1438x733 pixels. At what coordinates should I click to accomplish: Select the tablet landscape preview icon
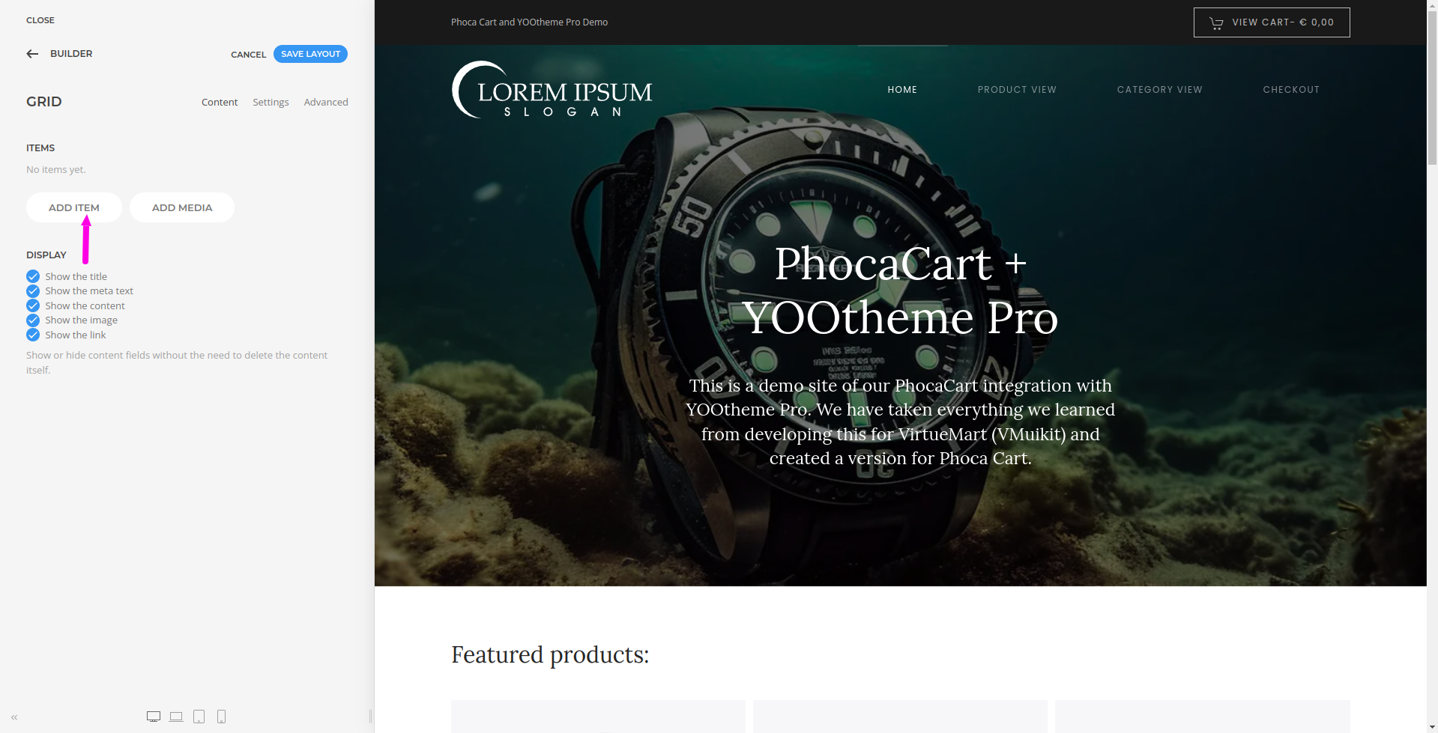176,717
